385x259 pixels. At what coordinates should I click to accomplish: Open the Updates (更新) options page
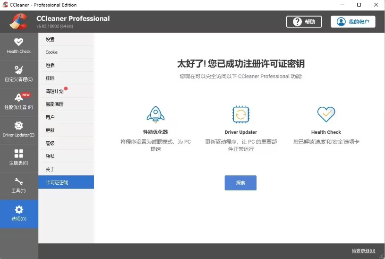(x=66, y=130)
